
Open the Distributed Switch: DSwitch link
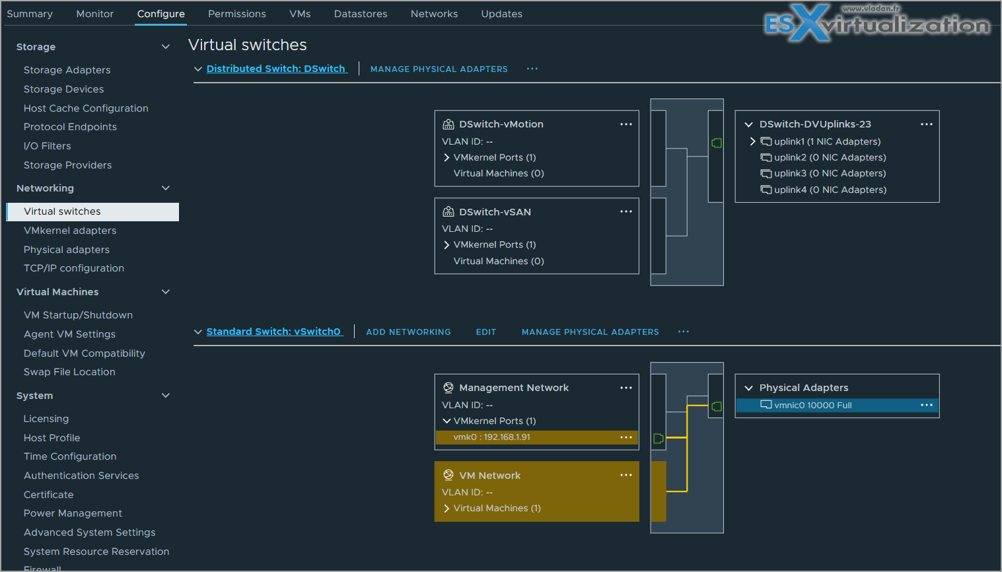[x=276, y=69]
